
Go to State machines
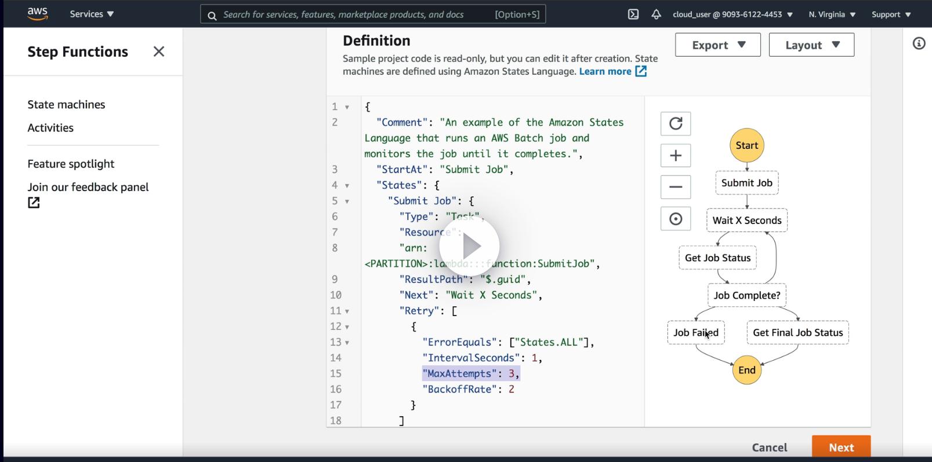click(x=66, y=104)
